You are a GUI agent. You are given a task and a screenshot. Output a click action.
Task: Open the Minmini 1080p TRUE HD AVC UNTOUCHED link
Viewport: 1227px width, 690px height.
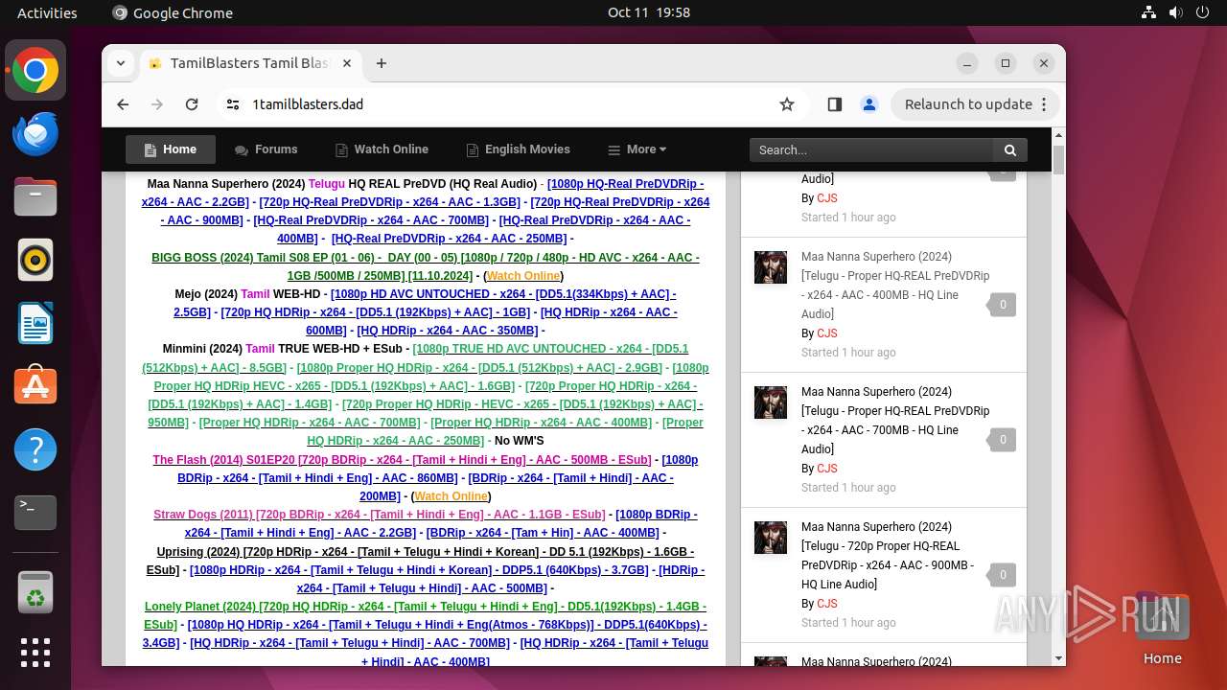coord(415,357)
